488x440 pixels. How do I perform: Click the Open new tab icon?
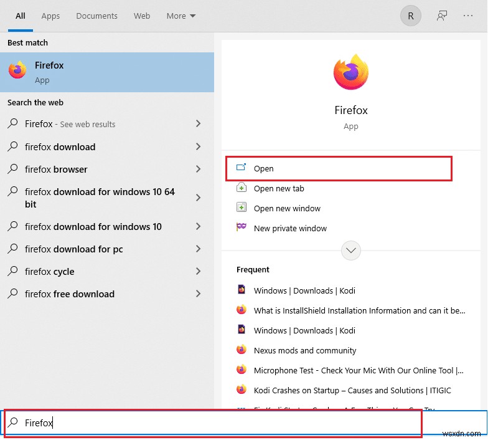click(x=242, y=188)
